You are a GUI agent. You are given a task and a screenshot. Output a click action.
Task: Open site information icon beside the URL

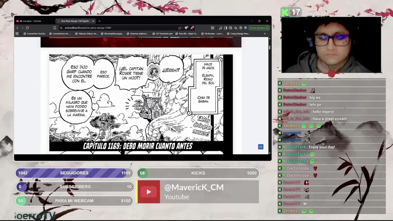(x=61, y=28)
